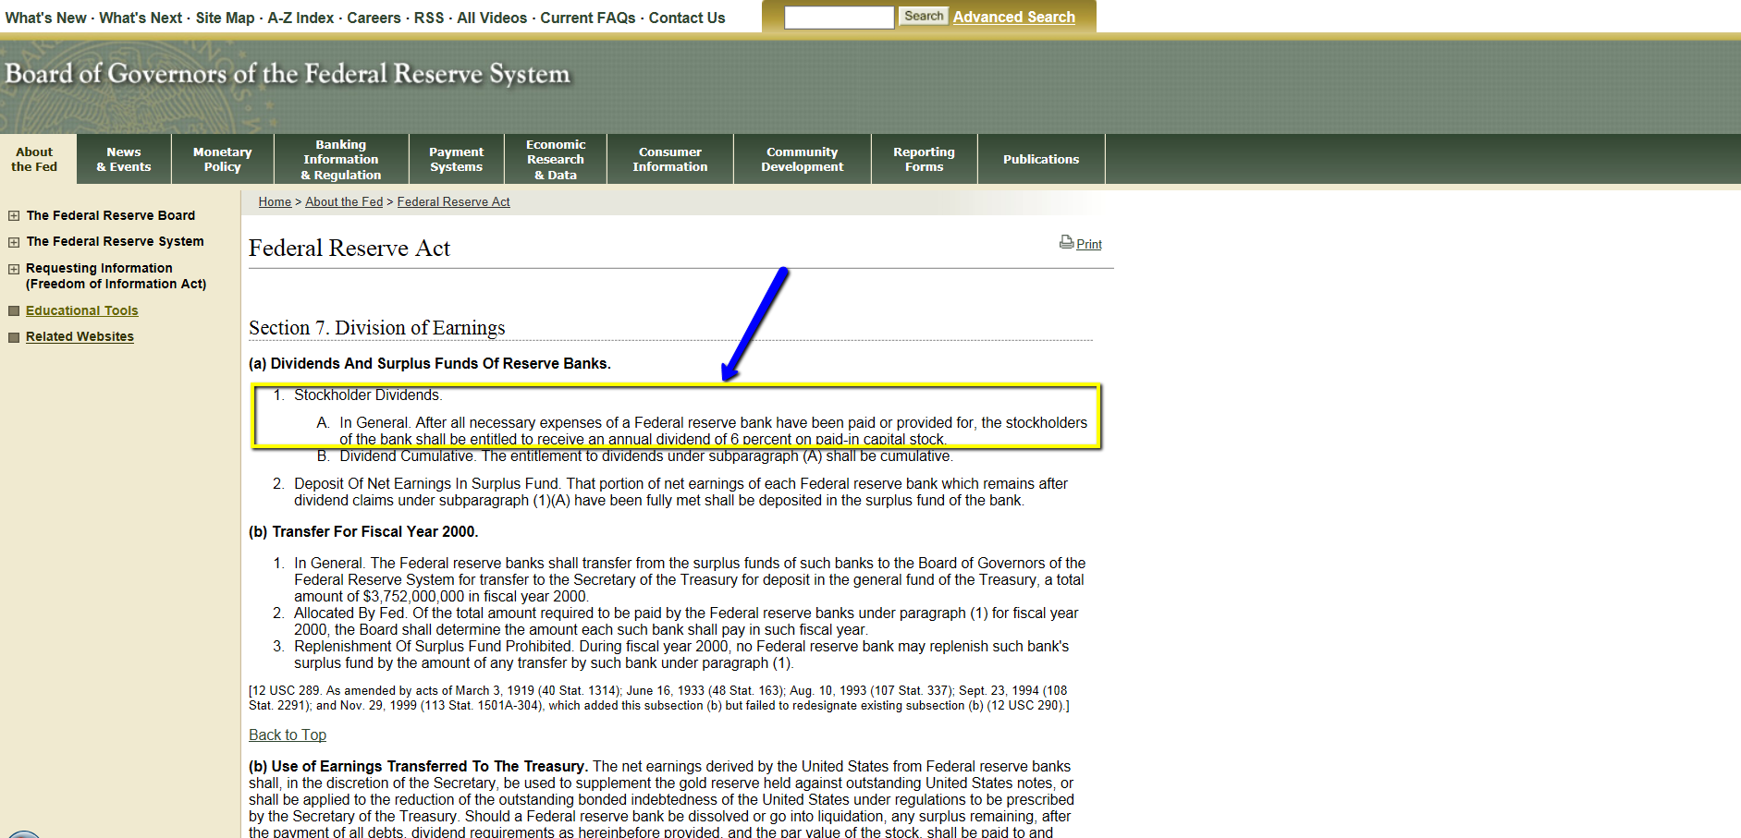Click the square bullet beside Educational Tools
Image resolution: width=1741 pixels, height=838 pixels.
[14, 311]
